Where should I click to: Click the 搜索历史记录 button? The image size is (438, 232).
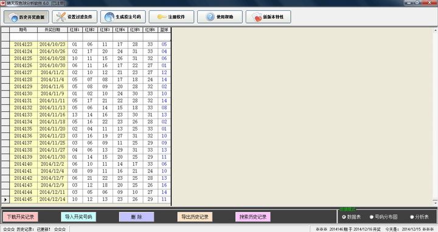coord(253,217)
